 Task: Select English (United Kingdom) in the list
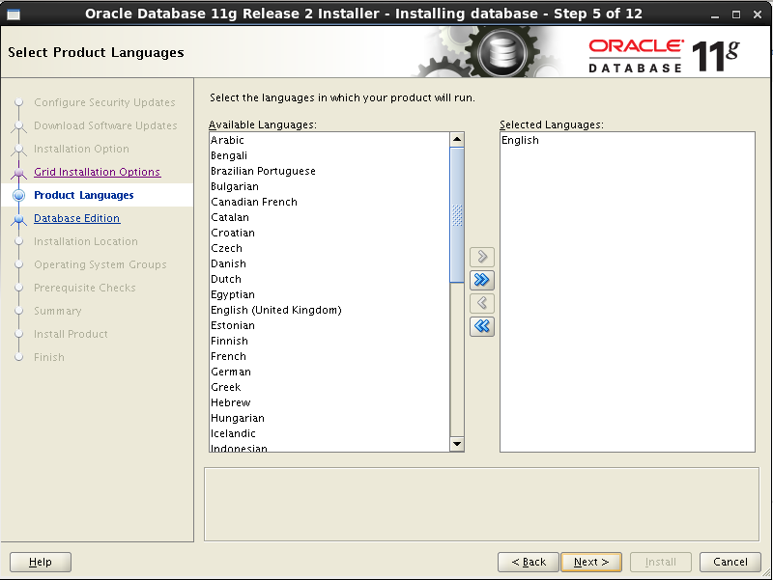pos(329,310)
